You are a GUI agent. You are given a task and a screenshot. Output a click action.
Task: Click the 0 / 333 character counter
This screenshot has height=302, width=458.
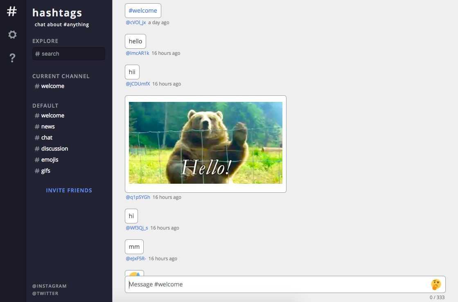tap(437, 297)
